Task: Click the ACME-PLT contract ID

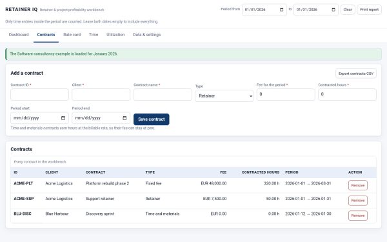Action: 23,183
